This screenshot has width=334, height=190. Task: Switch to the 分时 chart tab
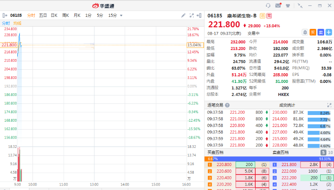[31, 15]
